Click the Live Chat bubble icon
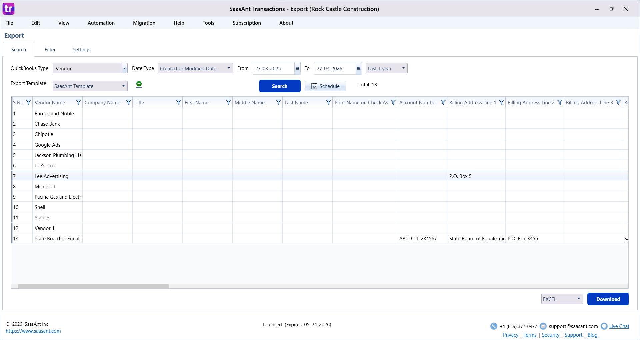The height and width of the screenshot is (340, 640). (604, 326)
